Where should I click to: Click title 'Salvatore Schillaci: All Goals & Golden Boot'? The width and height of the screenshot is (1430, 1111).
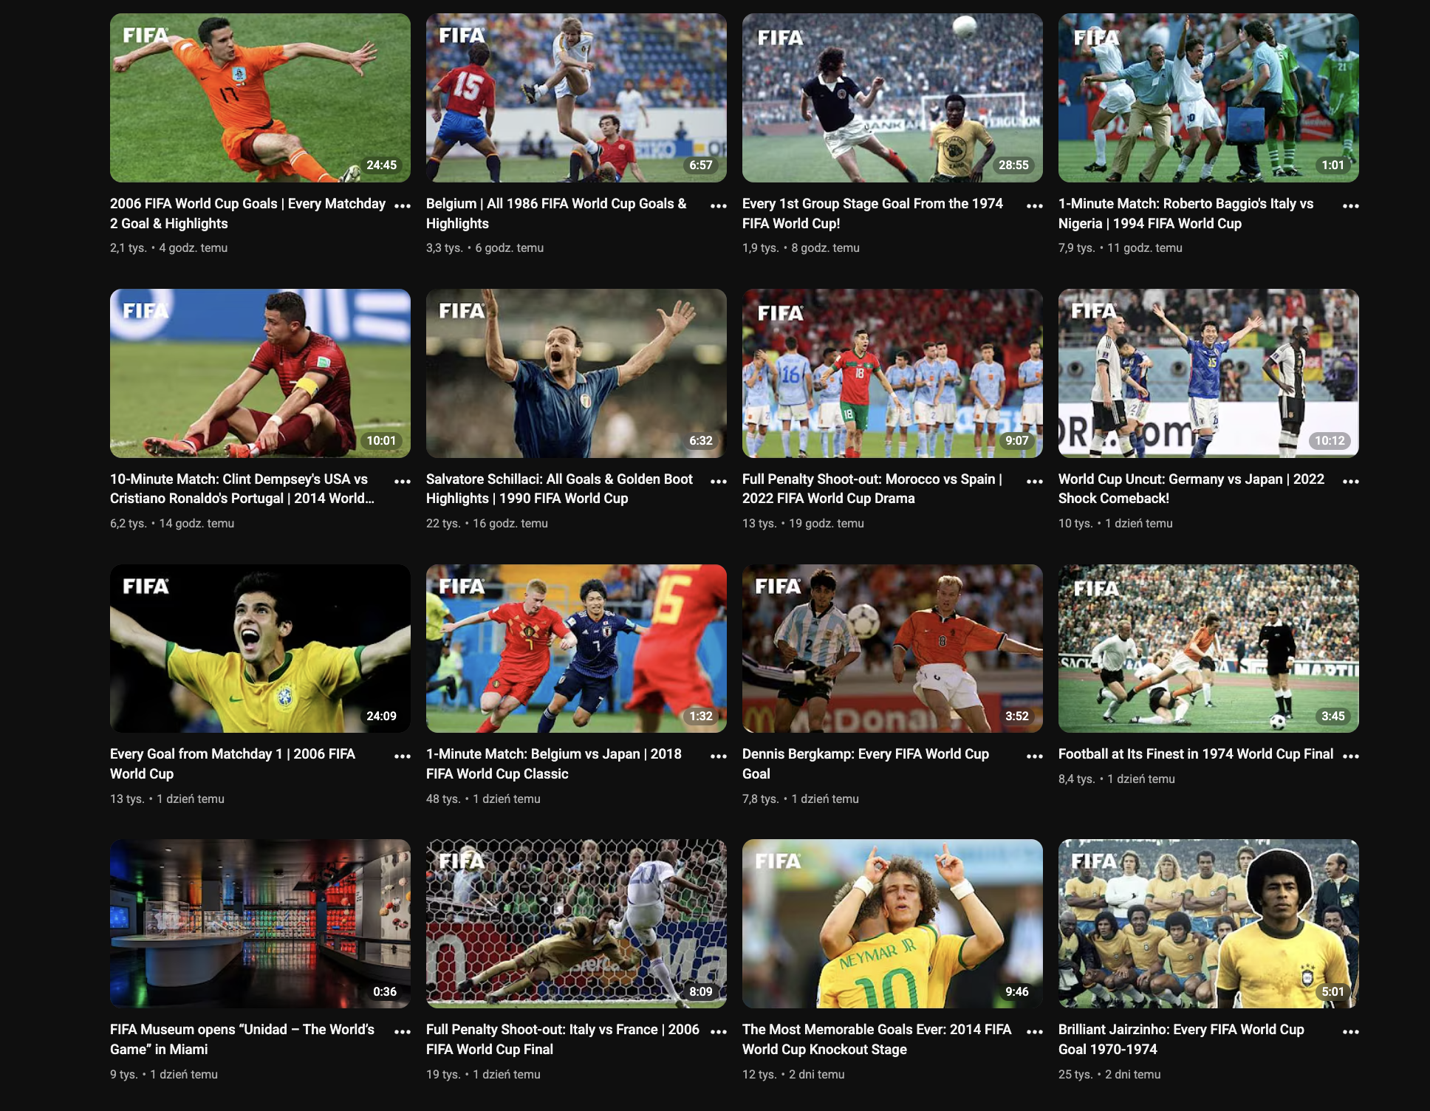point(559,479)
